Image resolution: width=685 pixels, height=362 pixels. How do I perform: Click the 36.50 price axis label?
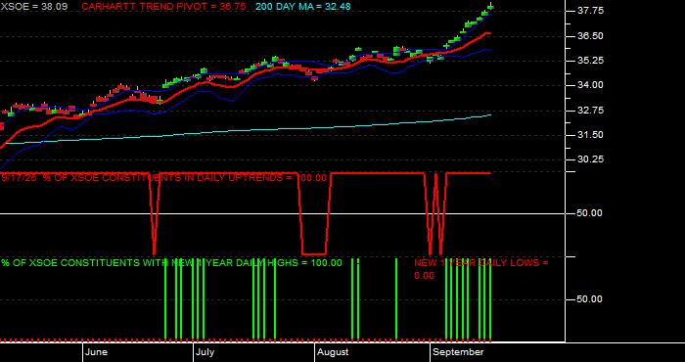click(590, 36)
